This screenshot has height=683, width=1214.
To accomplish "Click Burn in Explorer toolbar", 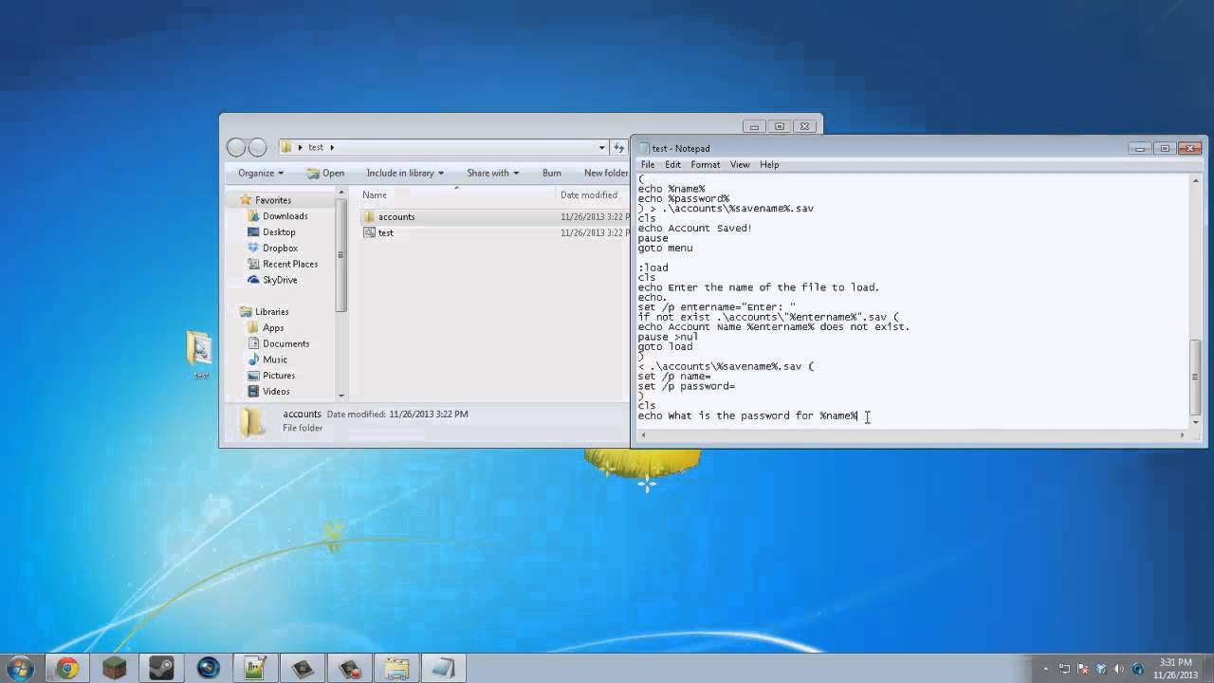I will [552, 173].
